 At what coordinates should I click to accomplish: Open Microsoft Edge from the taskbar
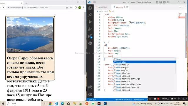(62, 103)
